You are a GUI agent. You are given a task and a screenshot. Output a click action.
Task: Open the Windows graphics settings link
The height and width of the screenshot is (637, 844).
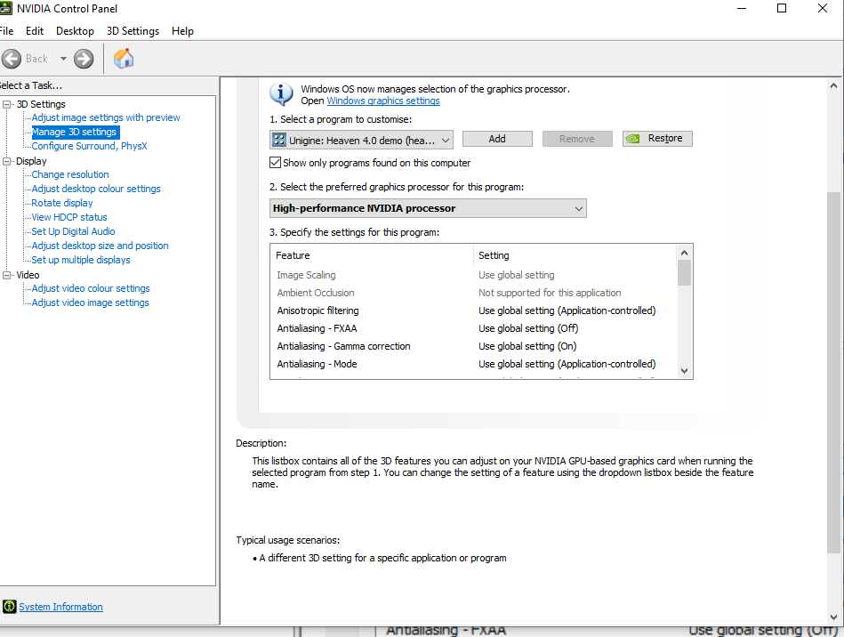tap(383, 101)
